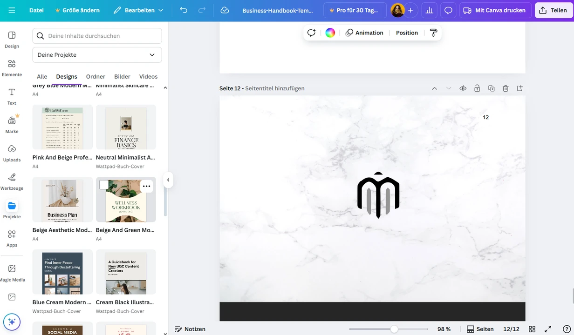Move page 12 up
This screenshot has height=335, width=574.
pos(434,88)
